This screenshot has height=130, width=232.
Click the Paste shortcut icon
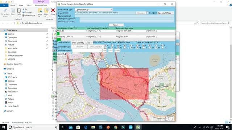point(24,15)
